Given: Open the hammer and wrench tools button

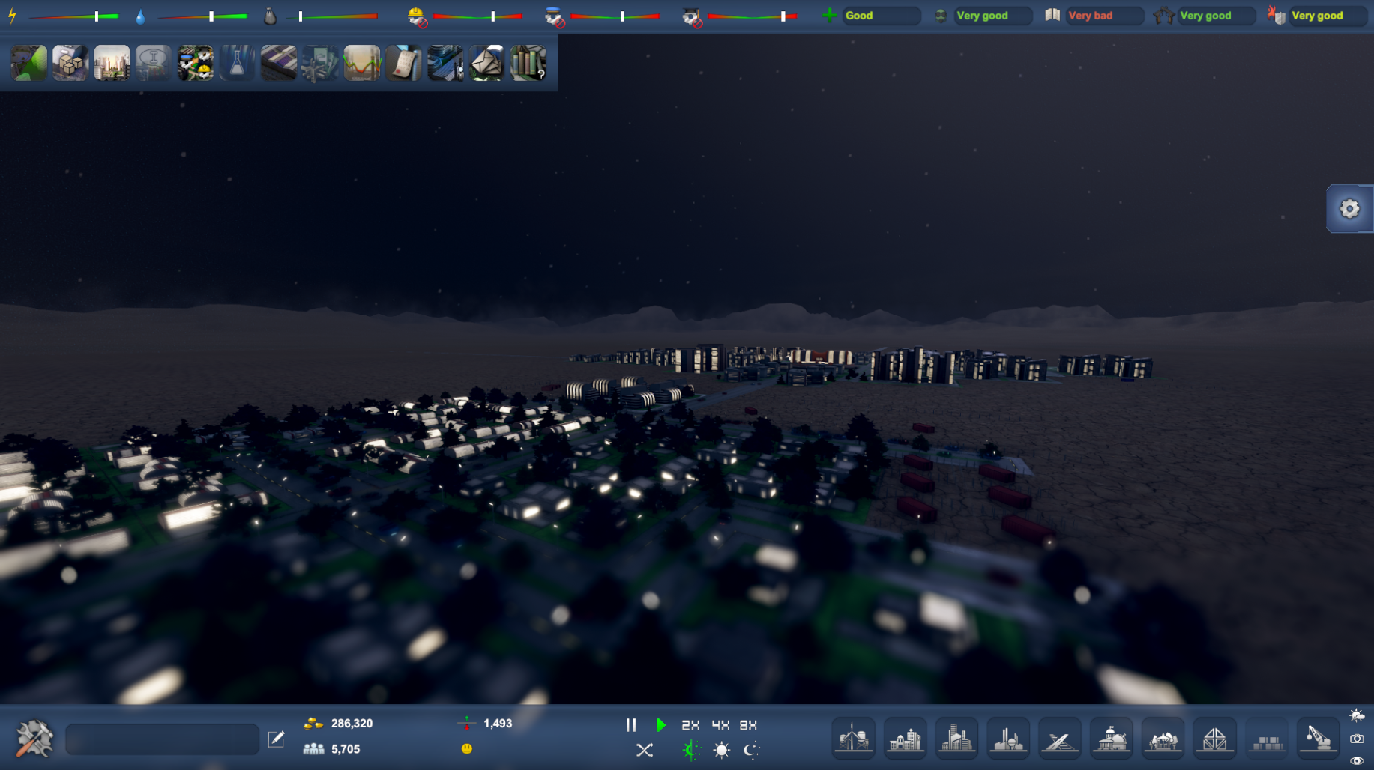Looking at the screenshot, I should click(34, 739).
